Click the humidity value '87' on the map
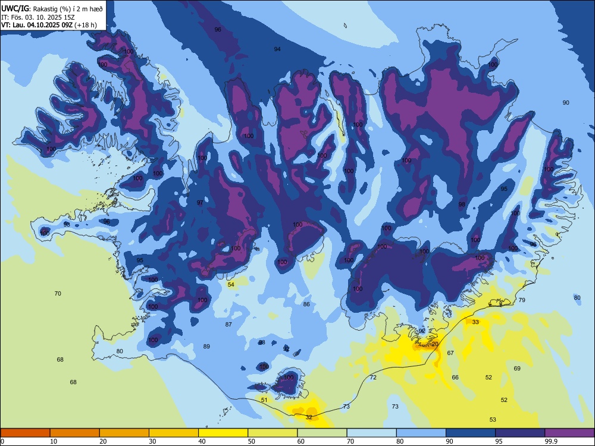Screen dimensions: 595x446 coord(228,324)
